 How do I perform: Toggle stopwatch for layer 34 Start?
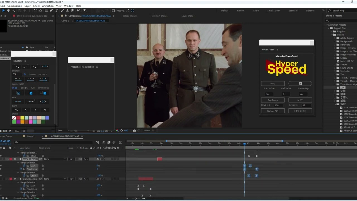coord(24,186)
